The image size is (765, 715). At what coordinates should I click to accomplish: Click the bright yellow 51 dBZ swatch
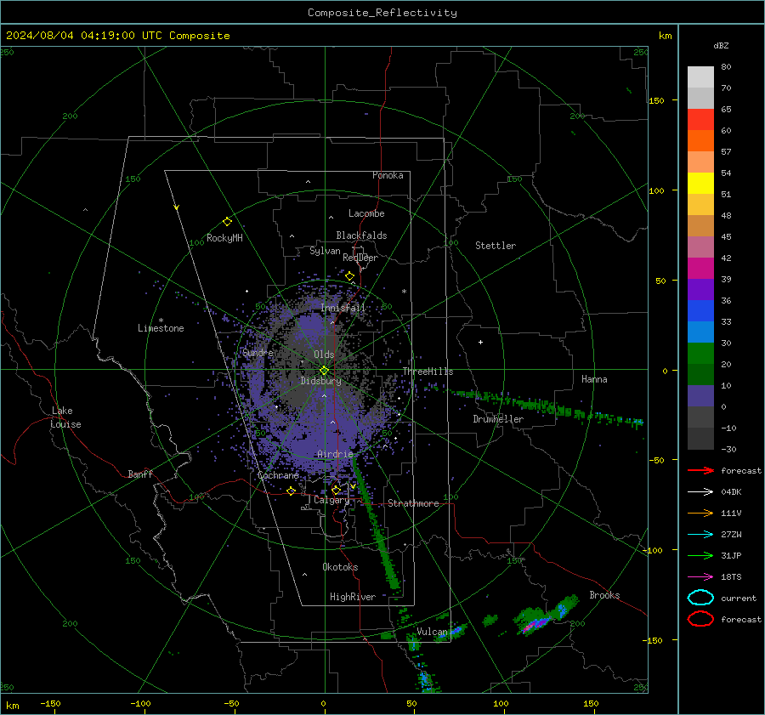coord(700,183)
